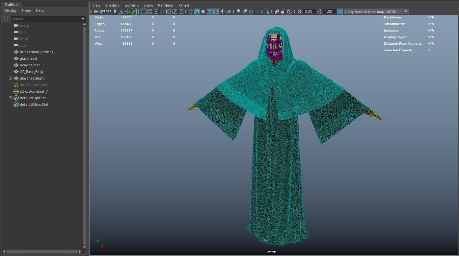Click the Outliner panel tab

(x=12, y=5)
